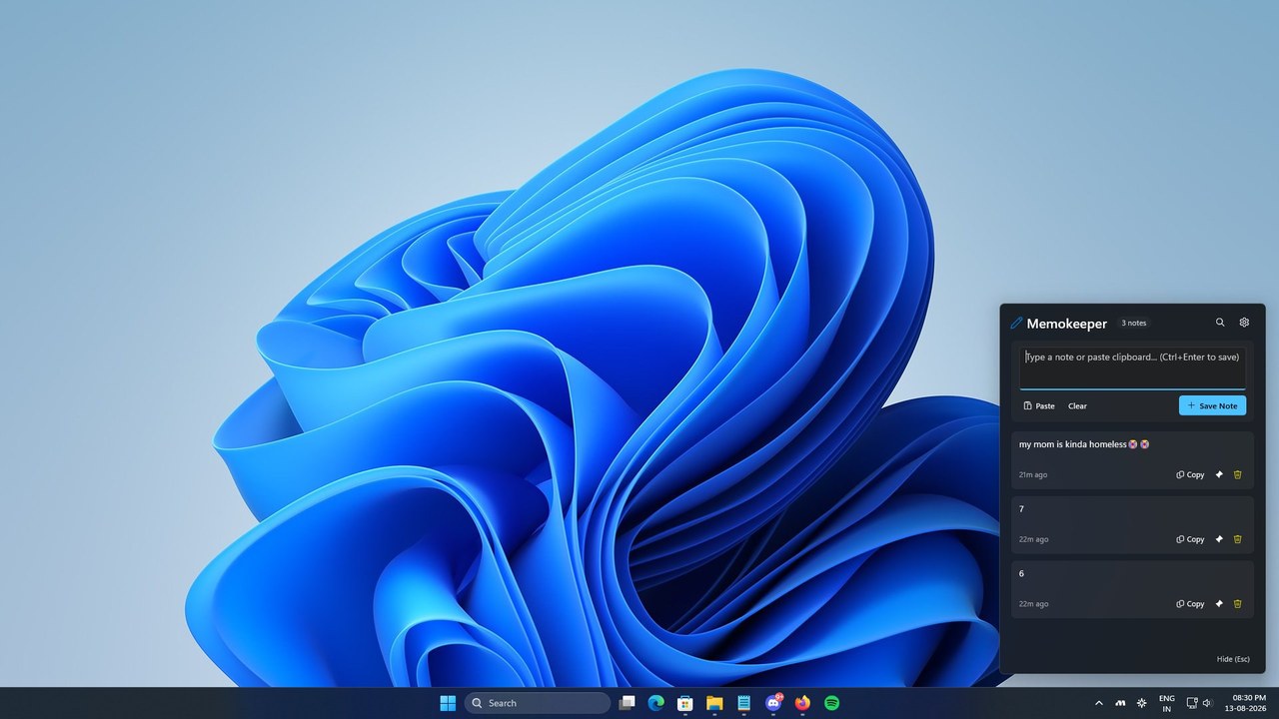Click the '21m ago' timestamp
Screen dimensions: 1279x719
[1033, 475]
